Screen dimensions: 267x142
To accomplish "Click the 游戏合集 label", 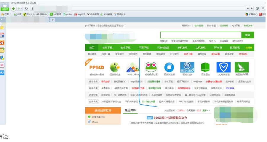I will 93,95.
